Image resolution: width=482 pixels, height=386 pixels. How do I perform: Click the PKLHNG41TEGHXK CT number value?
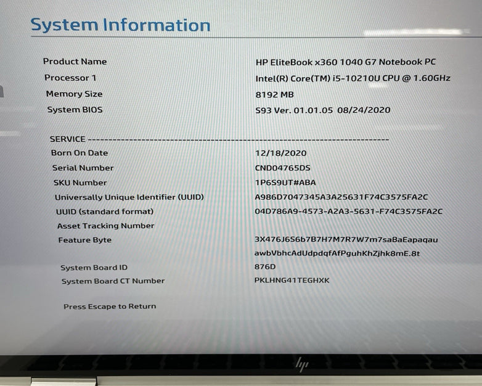point(292,280)
